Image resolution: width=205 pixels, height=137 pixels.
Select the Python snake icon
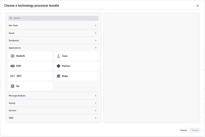(58, 66)
